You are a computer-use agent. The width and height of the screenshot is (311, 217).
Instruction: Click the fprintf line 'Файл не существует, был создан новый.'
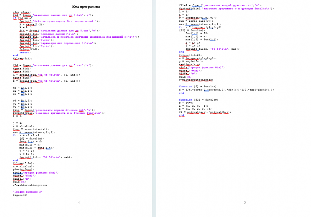tap(59, 21)
